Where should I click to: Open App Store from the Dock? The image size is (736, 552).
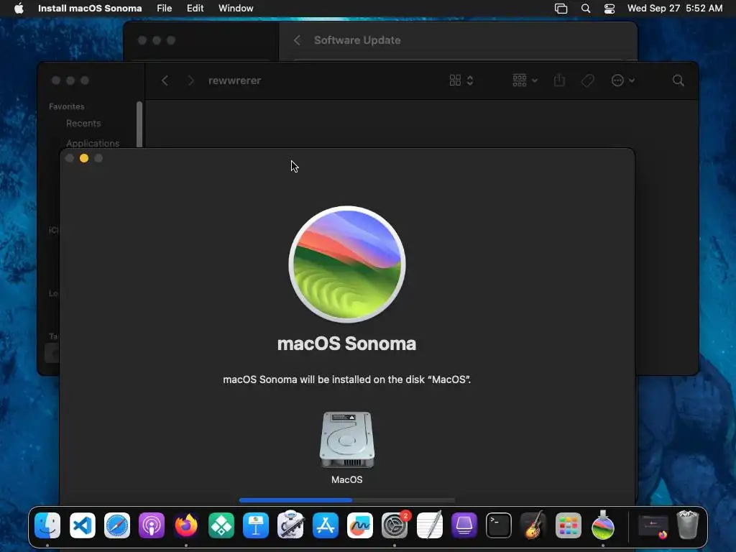pos(326,525)
